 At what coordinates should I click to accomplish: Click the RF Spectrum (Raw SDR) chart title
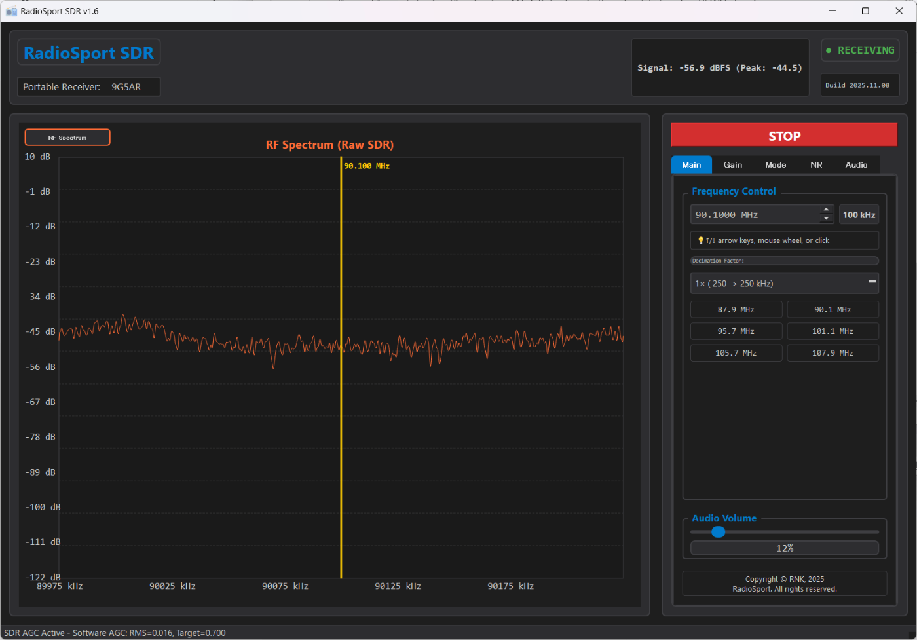point(329,145)
